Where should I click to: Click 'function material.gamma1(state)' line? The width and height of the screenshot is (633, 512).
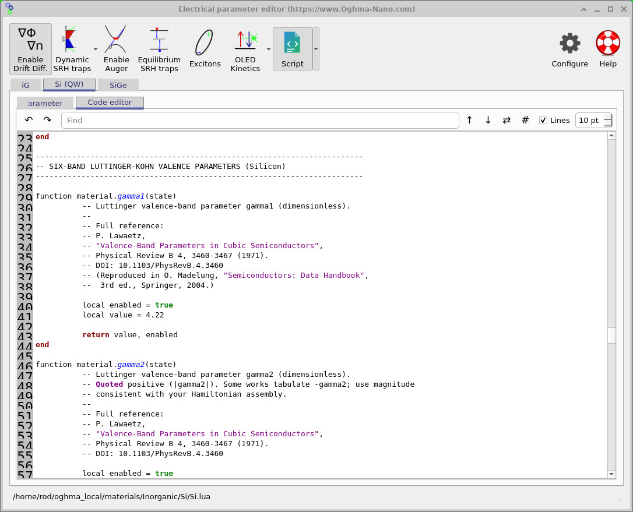click(105, 196)
